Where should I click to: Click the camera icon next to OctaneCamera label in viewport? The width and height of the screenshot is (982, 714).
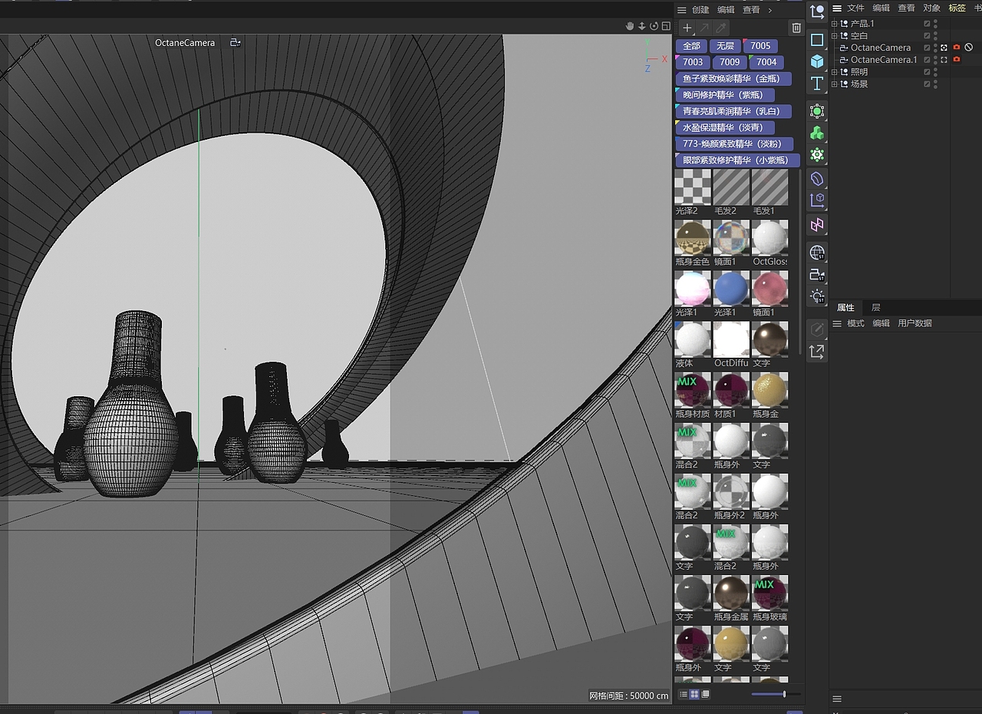click(x=236, y=43)
